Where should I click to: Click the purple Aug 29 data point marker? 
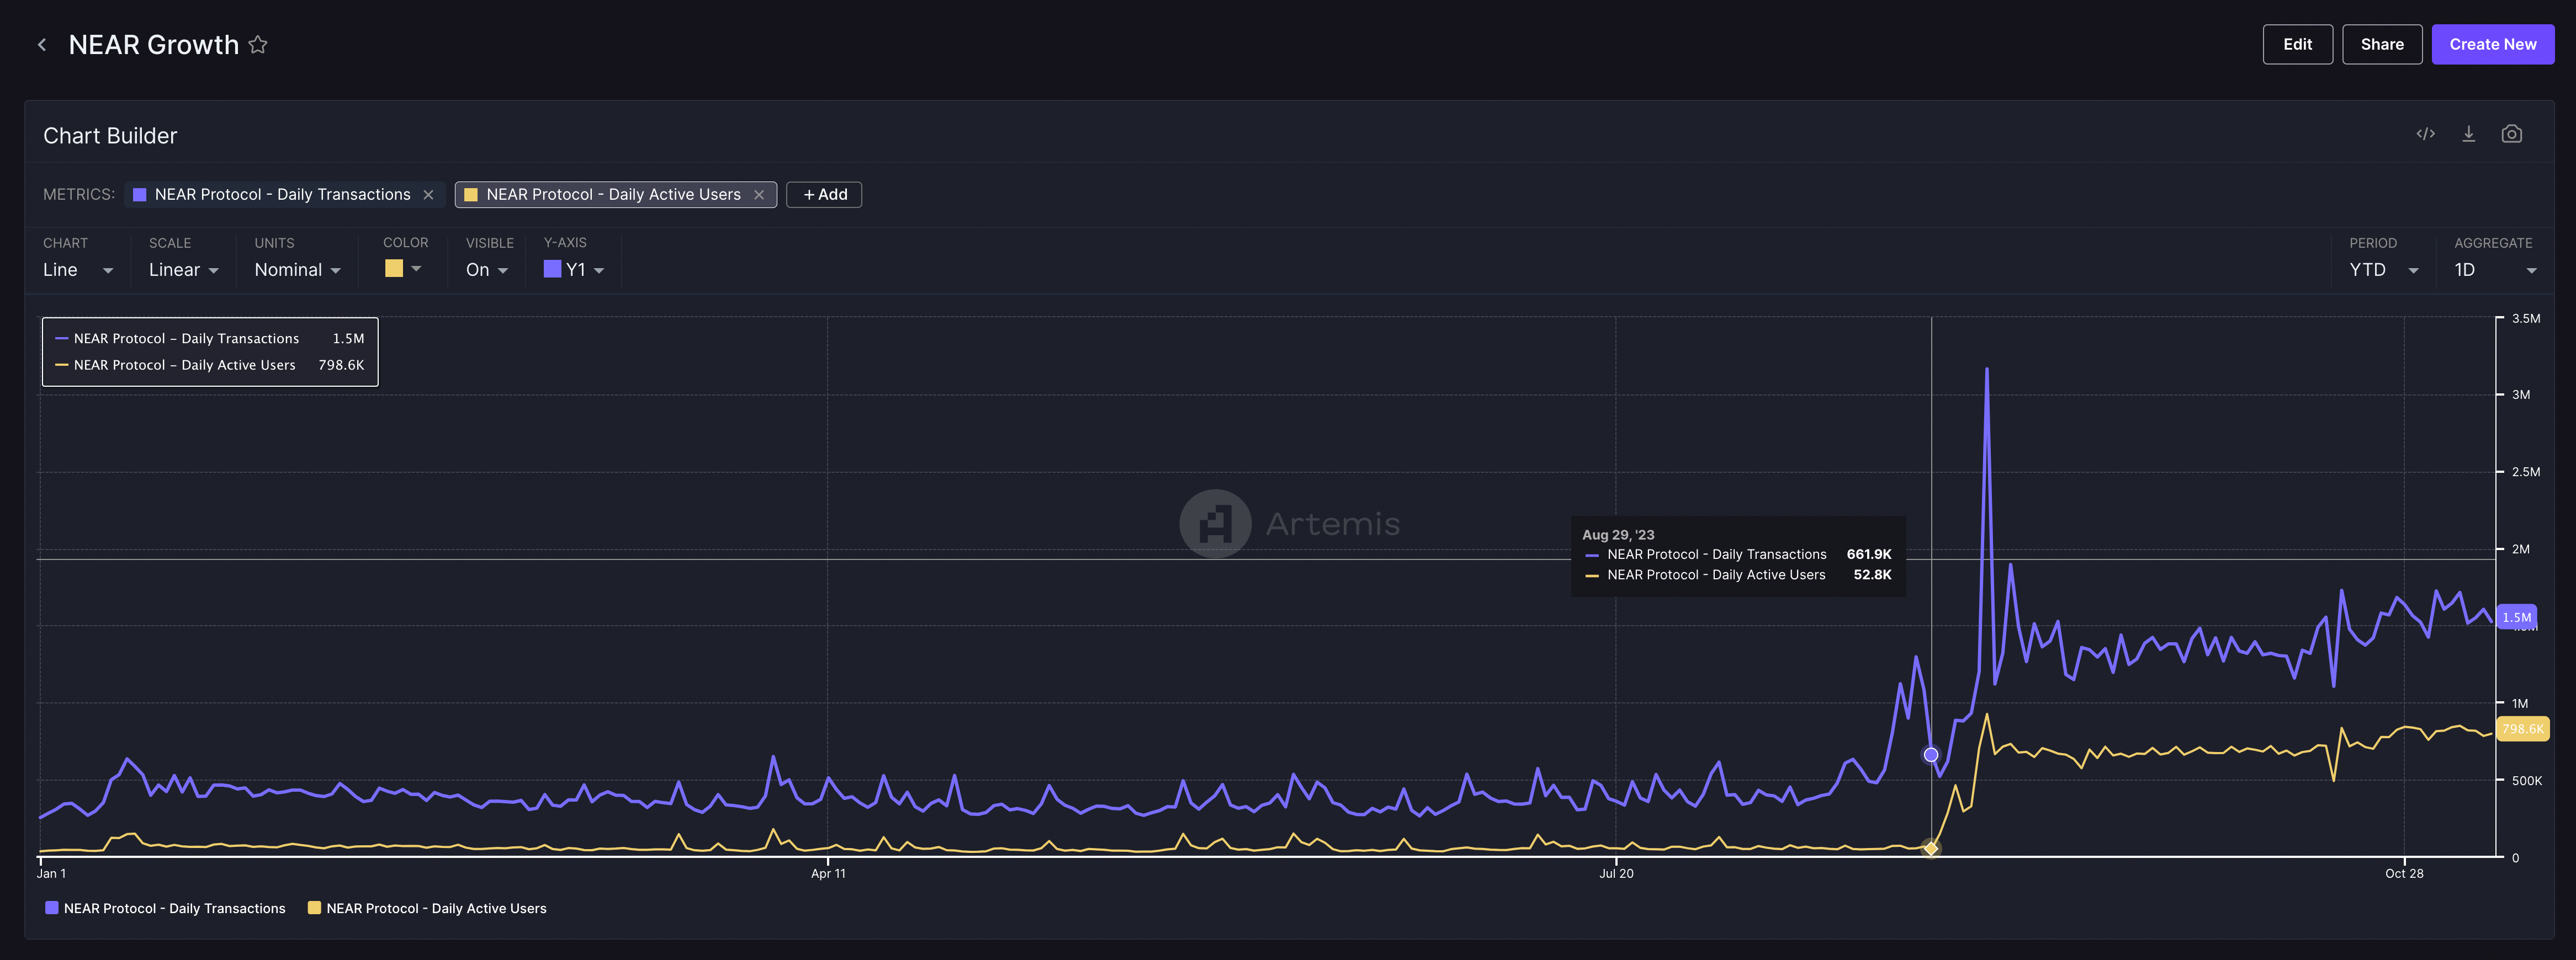pyautogui.click(x=1930, y=755)
